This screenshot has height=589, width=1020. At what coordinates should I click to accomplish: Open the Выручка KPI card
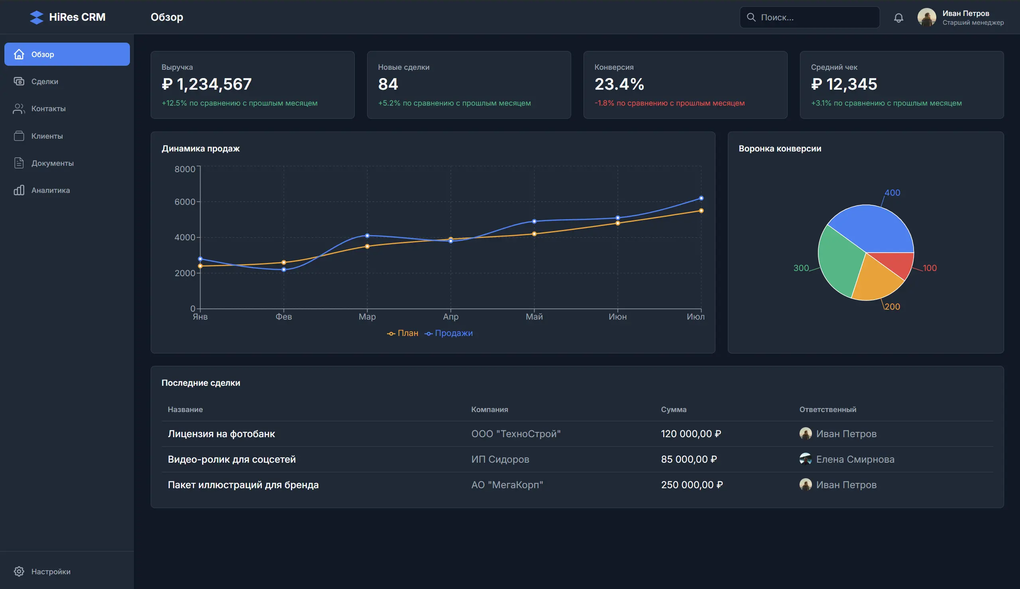point(252,84)
